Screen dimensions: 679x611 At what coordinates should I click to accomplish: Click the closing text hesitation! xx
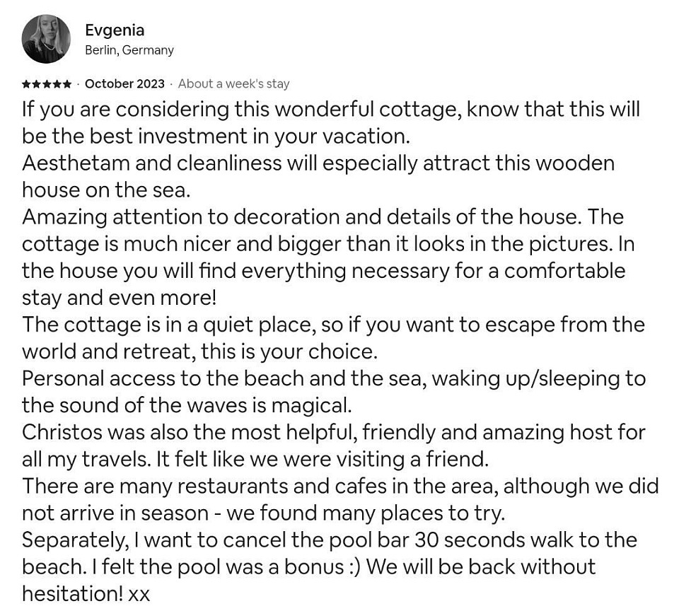point(86,594)
